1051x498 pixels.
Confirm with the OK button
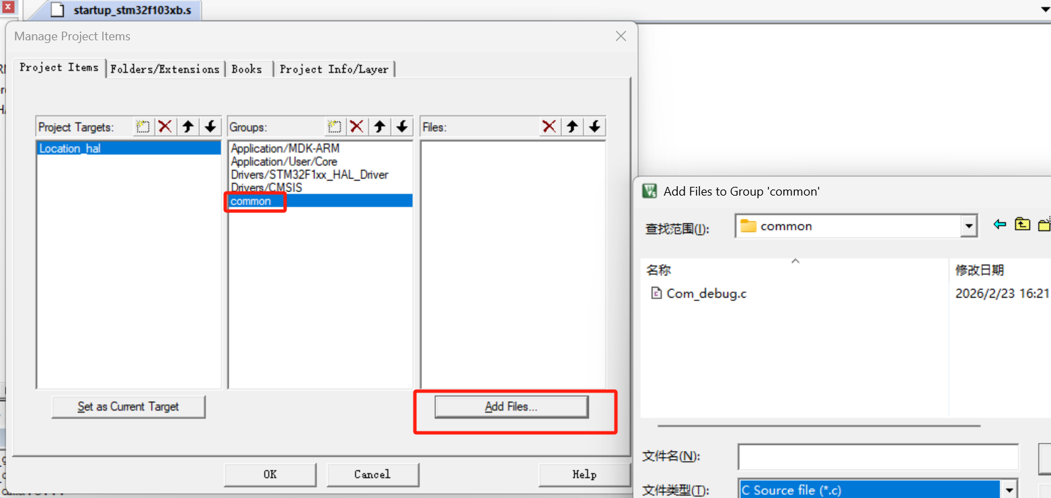click(270, 474)
